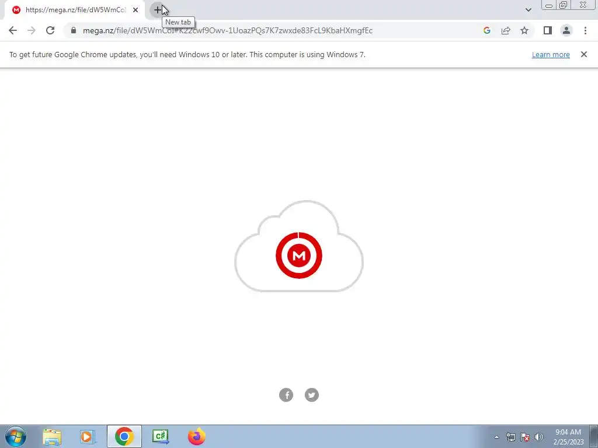Open the MEGA Twitter page icon

[312, 395]
